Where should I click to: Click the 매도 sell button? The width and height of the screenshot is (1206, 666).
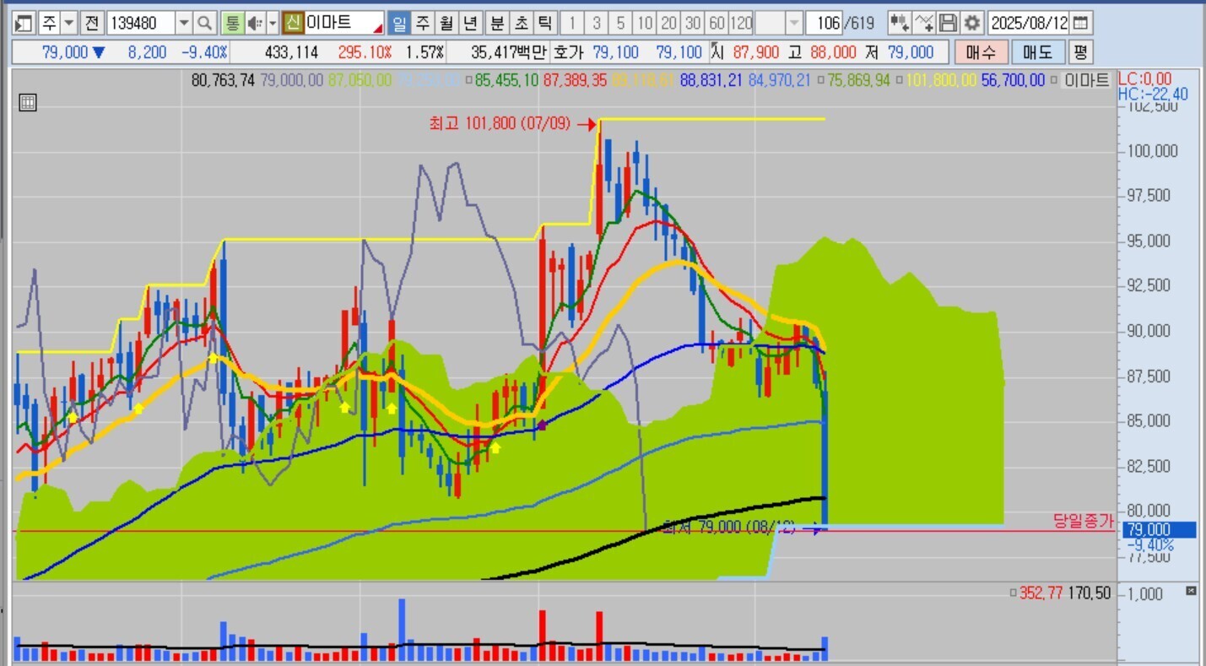point(1038,52)
